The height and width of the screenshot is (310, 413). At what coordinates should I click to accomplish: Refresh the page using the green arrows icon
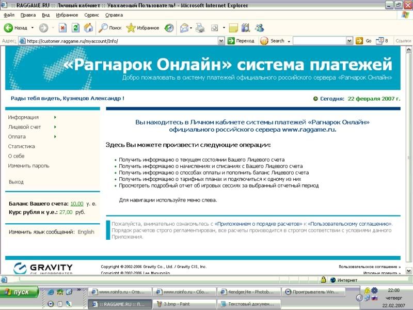(75, 28)
